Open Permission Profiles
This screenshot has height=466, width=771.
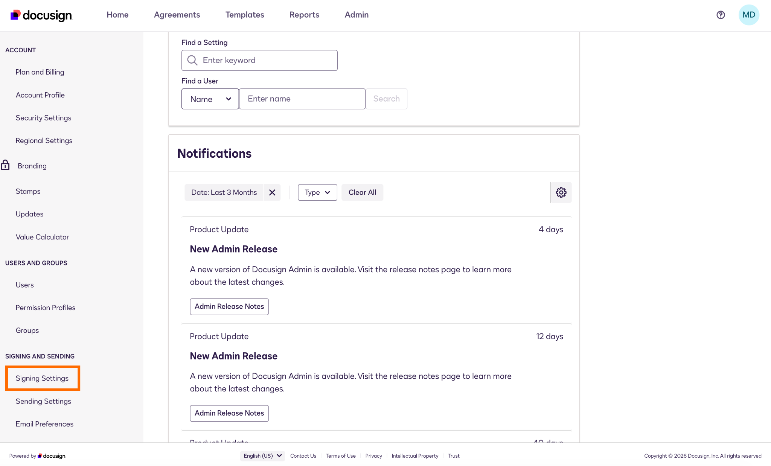tap(46, 308)
